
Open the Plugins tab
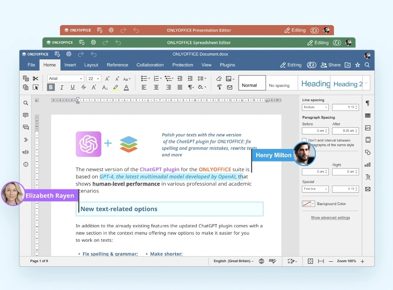[x=227, y=65]
